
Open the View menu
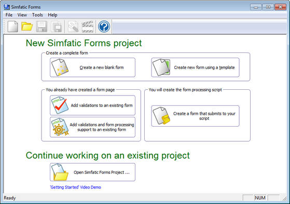point(22,15)
